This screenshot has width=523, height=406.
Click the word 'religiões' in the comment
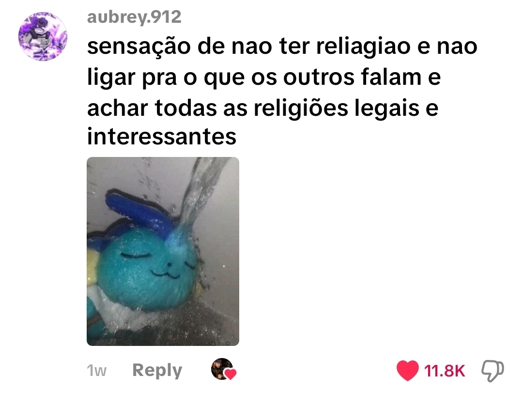301,109
